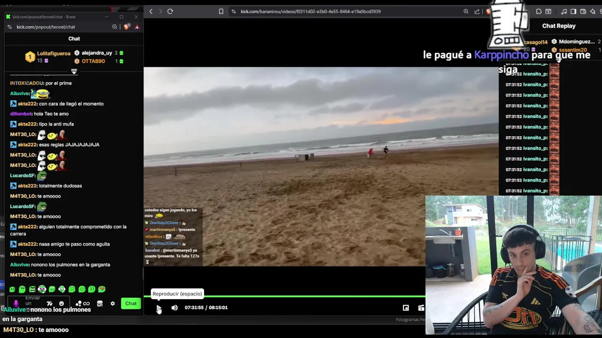The image size is (602, 338).
Task: Click the Kick favicon in the popout title bar
Action: point(8,16)
